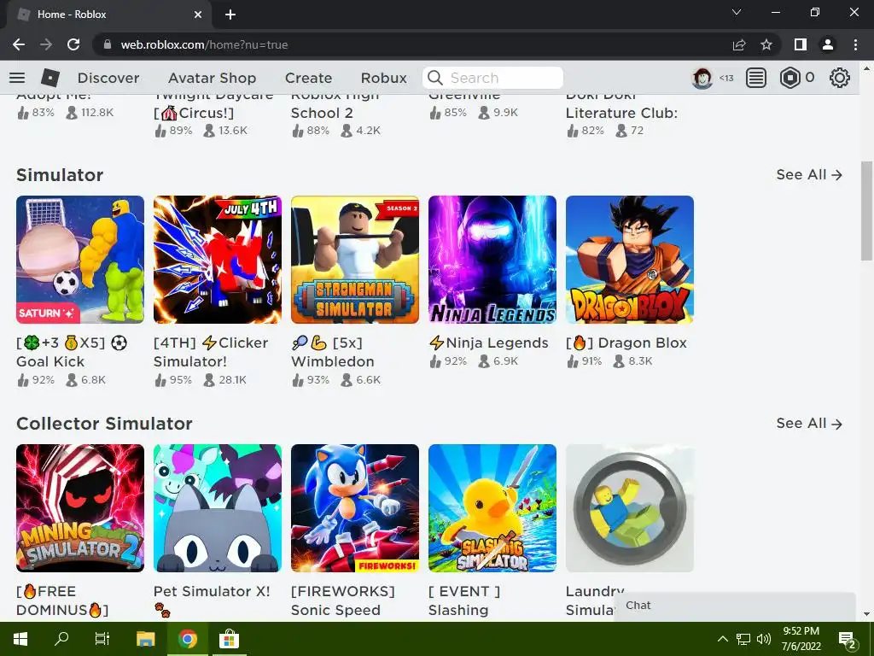Image resolution: width=874 pixels, height=656 pixels.
Task: View site info lock icon
Action: (x=108, y=44)
